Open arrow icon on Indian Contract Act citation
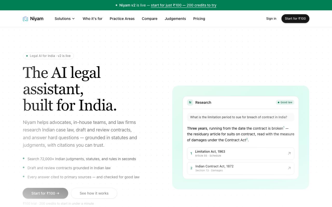 (x=289, y=168)
